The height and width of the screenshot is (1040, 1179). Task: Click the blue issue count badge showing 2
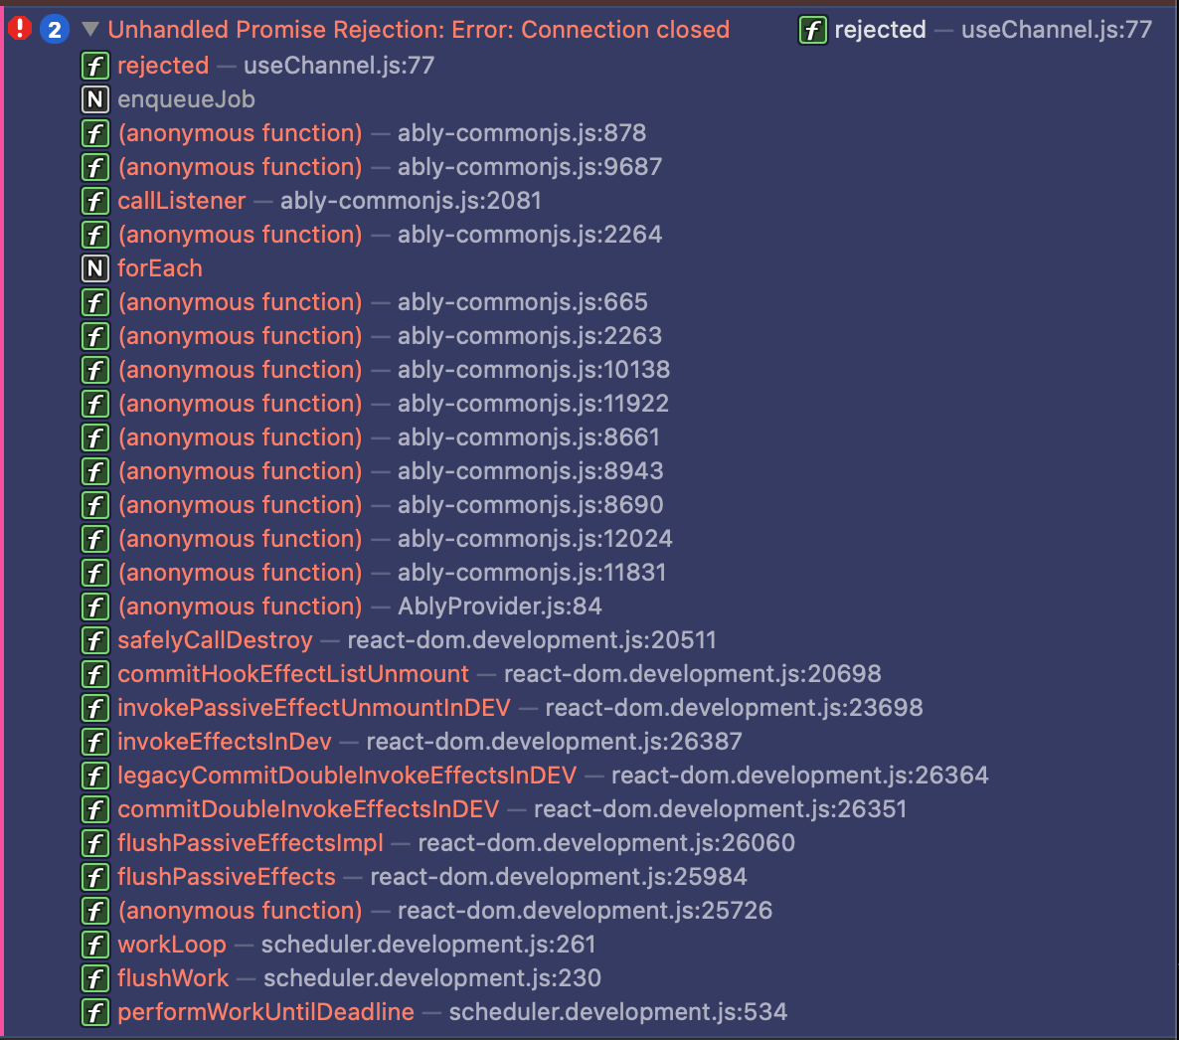[53, 29]
